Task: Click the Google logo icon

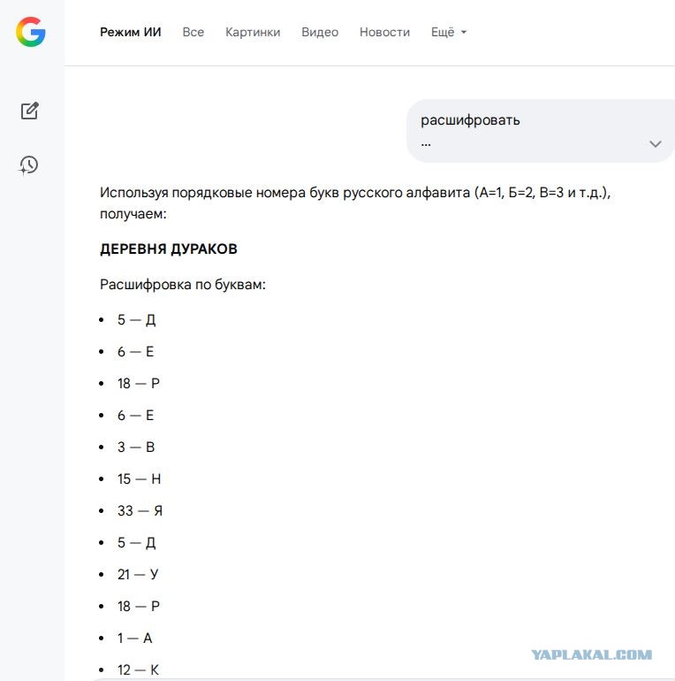Action: [x=31, y=32]
